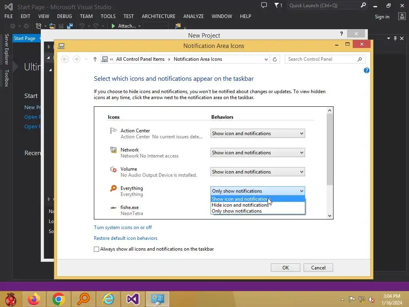The width and height of the screenshot is (409, 307).
Task: Open the Feedback speech bubble icon in Visual Studio
Action: click(264, 5)
